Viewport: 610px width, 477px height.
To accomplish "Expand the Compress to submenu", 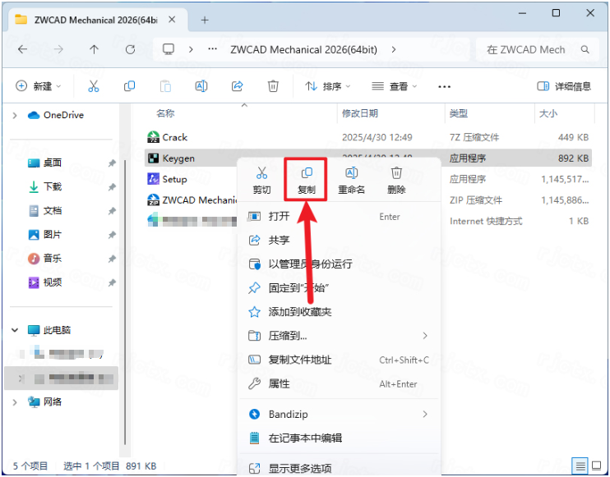I will (x=424, y=336).
